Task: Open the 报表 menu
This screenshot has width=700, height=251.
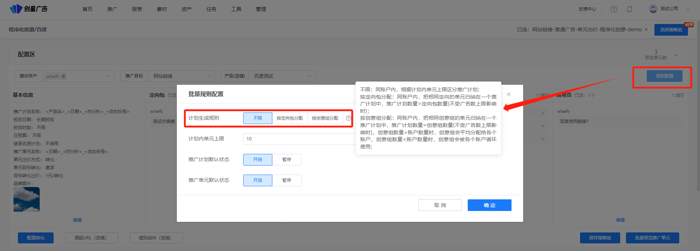Action: coord(137,9)
